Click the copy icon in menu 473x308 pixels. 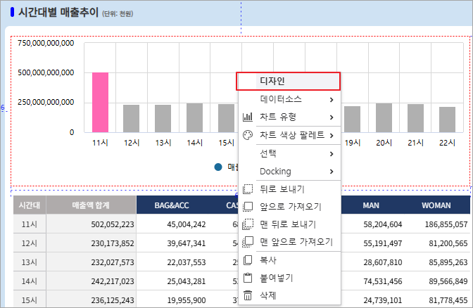(x=247, y=260)
